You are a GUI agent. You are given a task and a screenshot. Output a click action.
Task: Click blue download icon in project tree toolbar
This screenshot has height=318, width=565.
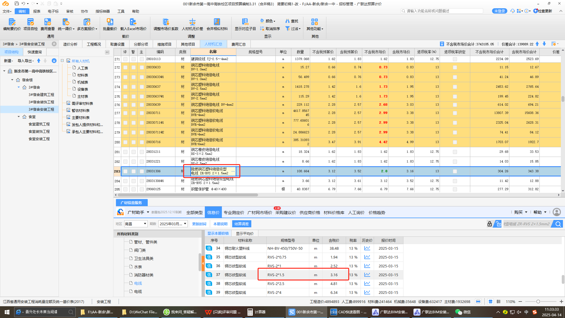(54, 61)
